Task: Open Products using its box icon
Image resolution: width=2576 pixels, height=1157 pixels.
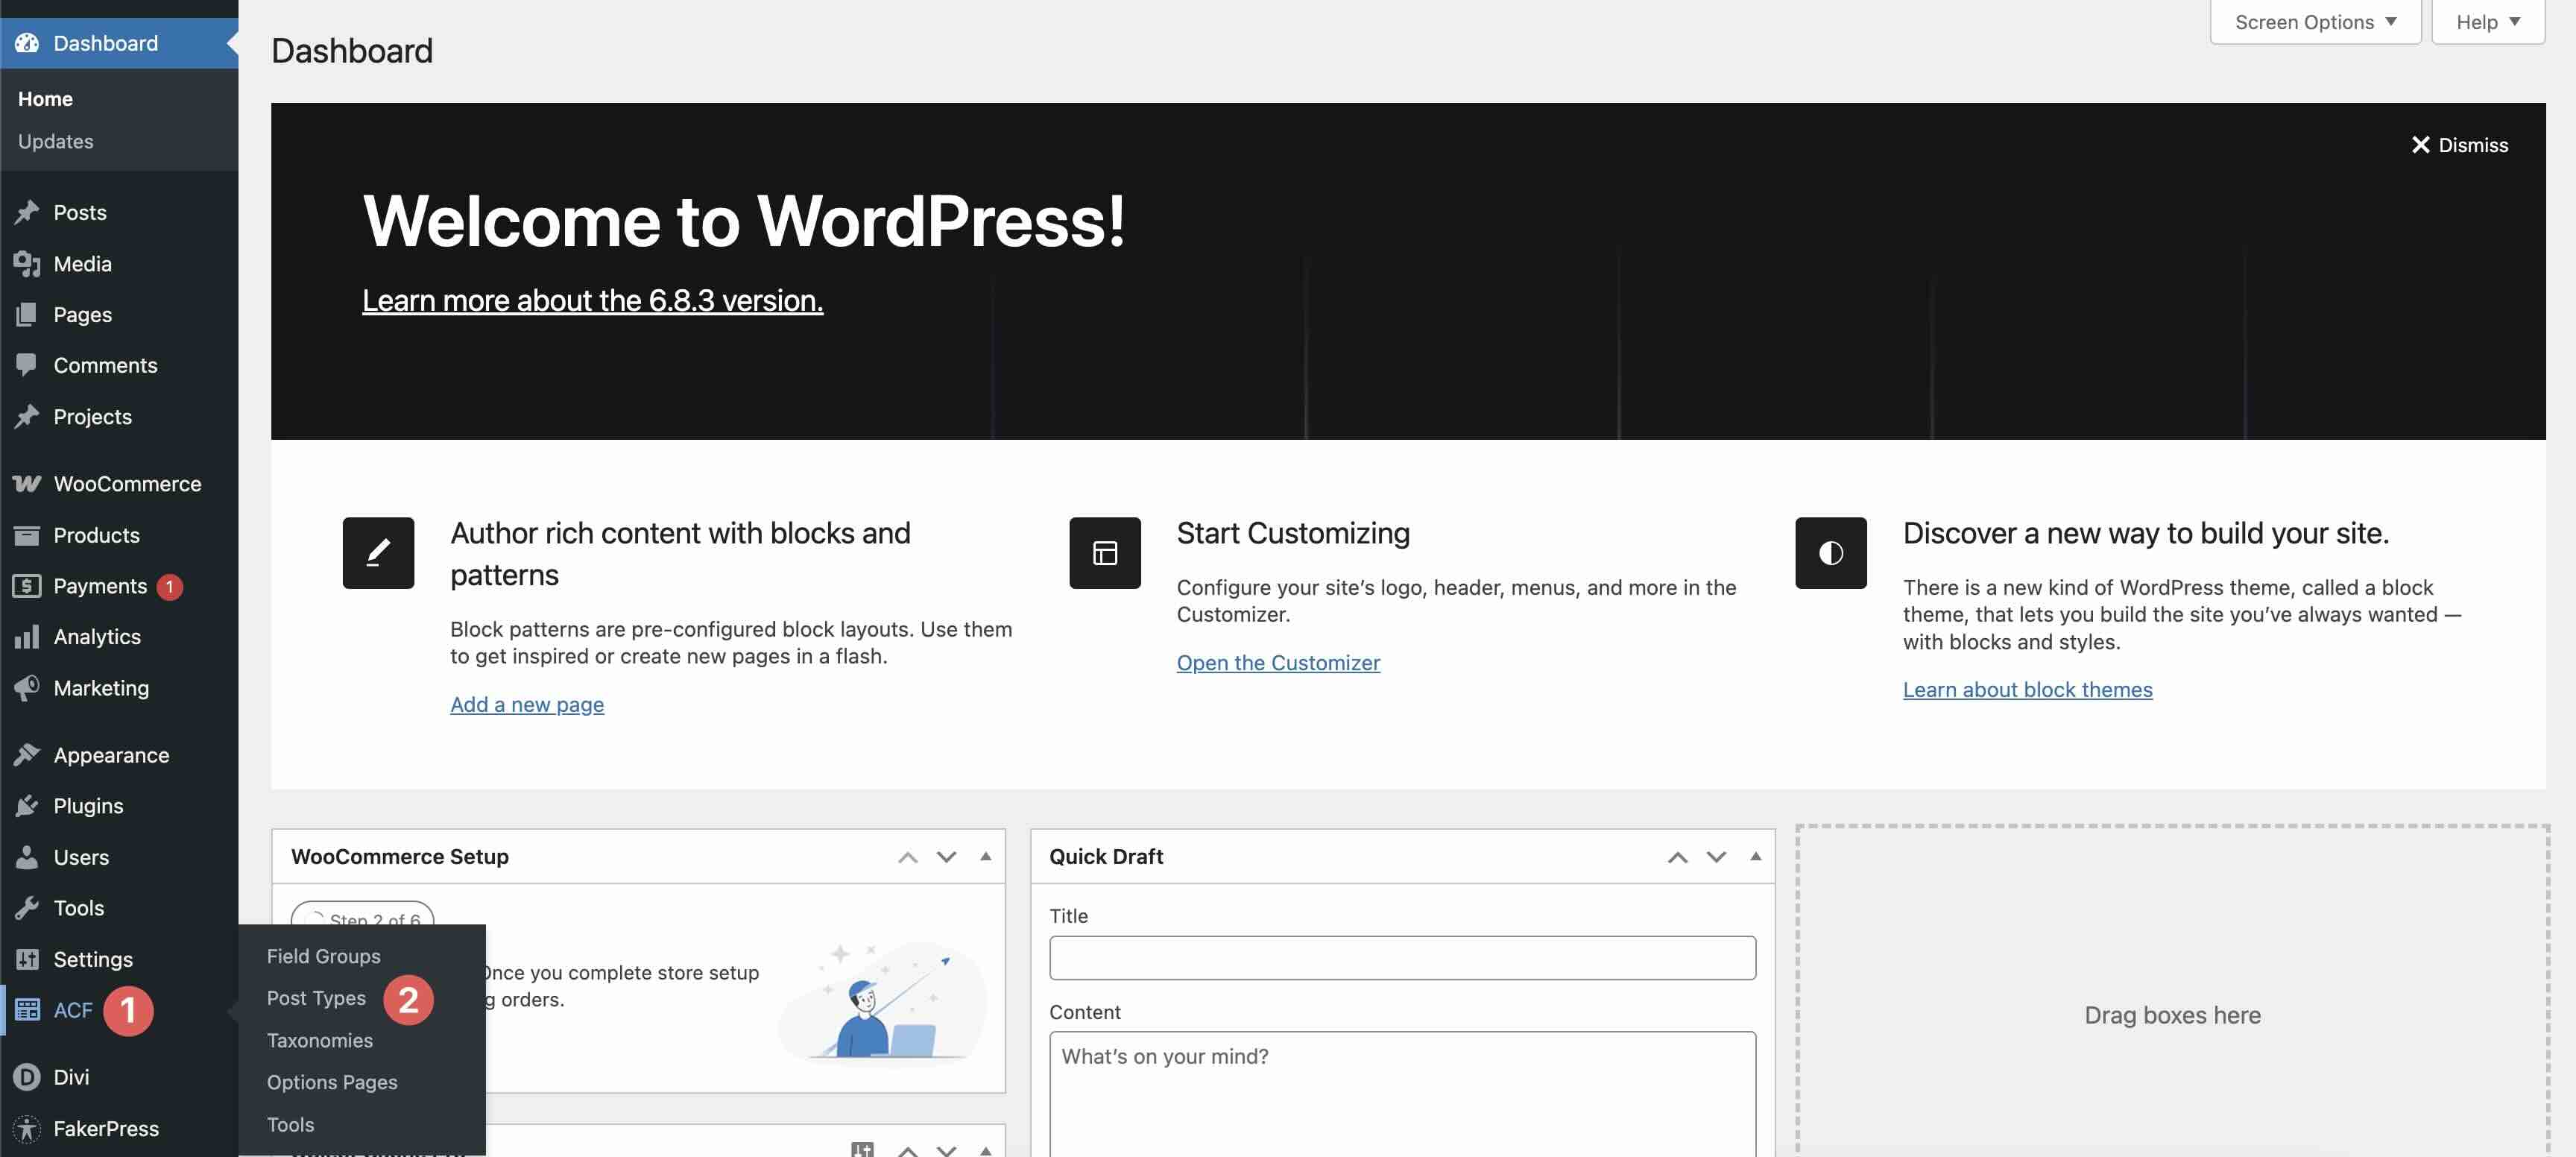Action: point(27,535)
